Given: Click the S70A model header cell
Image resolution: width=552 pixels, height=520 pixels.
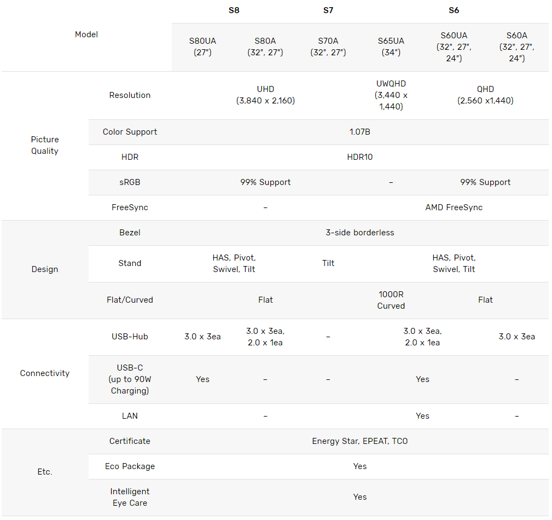Looking at the screenshot, I should pyautogui.click(x=328, y=47).
